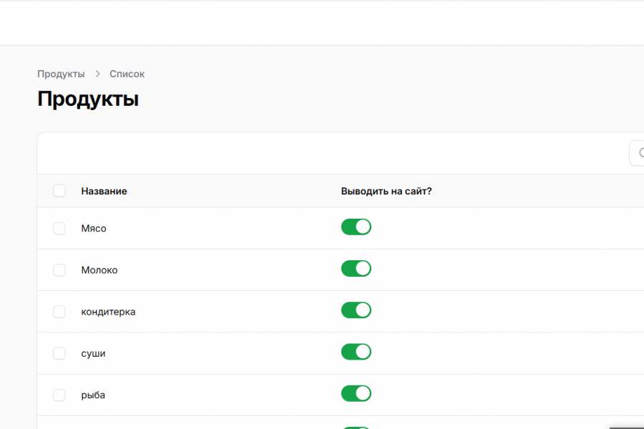This screenshot has height=429, width=644.
Task: Turn off the Молоко site toggle
Action: tap(356, 269)
